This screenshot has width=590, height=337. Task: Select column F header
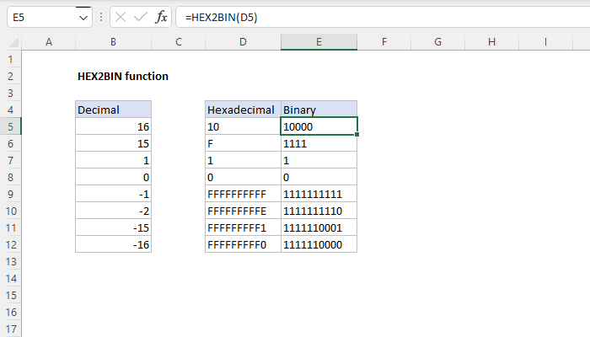point(383,42)
